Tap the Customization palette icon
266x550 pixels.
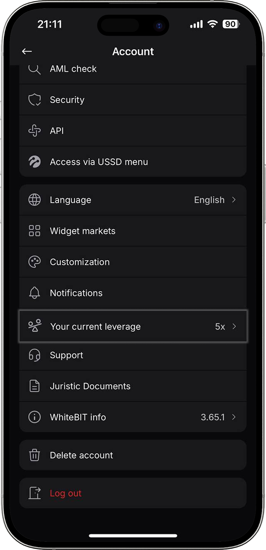click(x=34, y=262)
